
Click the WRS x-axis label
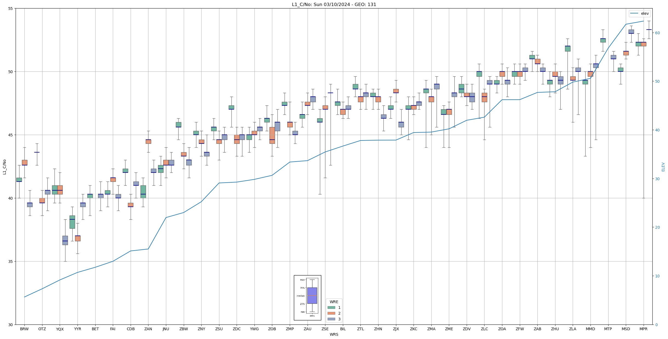(334, 334)
